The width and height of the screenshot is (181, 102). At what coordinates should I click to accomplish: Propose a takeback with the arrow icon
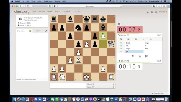click(x=133, y=56)
